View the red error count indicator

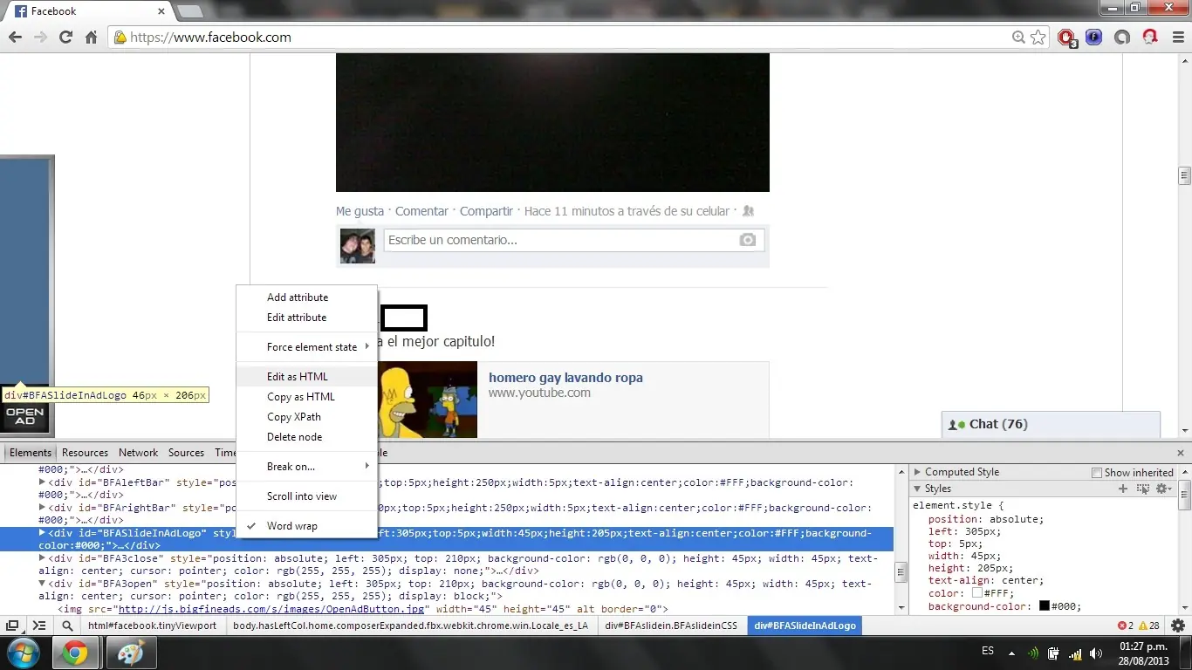click(1126, 626)
